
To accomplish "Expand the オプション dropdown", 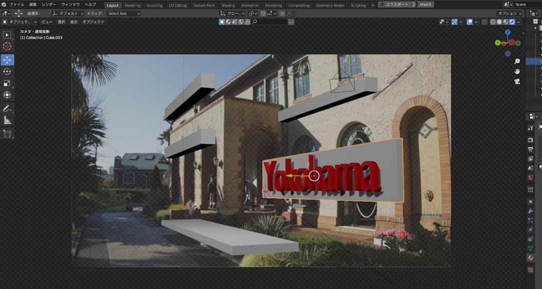I will pos(509,14).
